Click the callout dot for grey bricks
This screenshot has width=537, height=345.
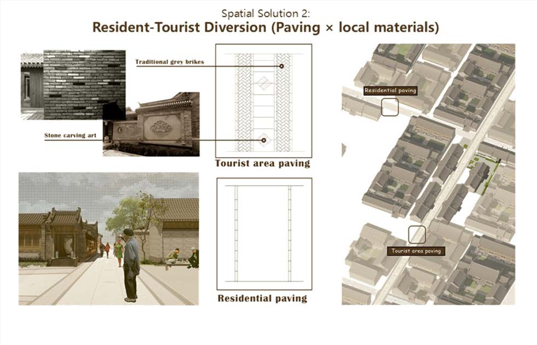coord(281,66)
